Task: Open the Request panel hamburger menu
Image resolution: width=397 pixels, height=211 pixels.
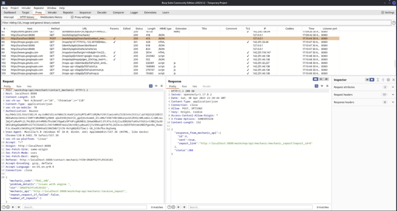Action: [x=161, y=86]
